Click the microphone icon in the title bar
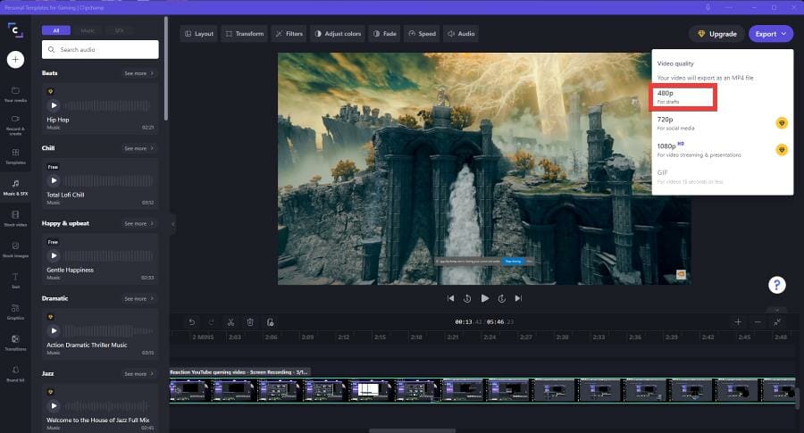This screenshot has height=433, width=804. tap(708, 7)
